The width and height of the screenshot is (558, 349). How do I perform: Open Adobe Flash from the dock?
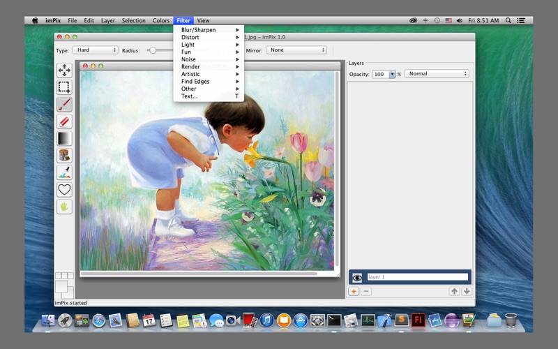point(418,320)
